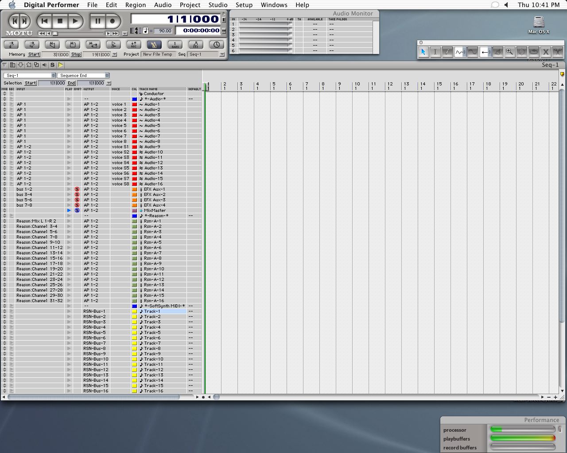Open the Sequence End dropdown

[83, 76]
